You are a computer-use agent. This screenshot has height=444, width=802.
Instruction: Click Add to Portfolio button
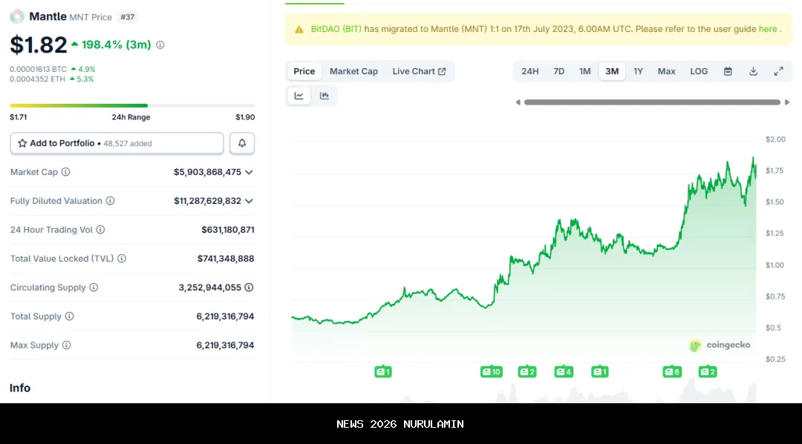click(117, 143)
